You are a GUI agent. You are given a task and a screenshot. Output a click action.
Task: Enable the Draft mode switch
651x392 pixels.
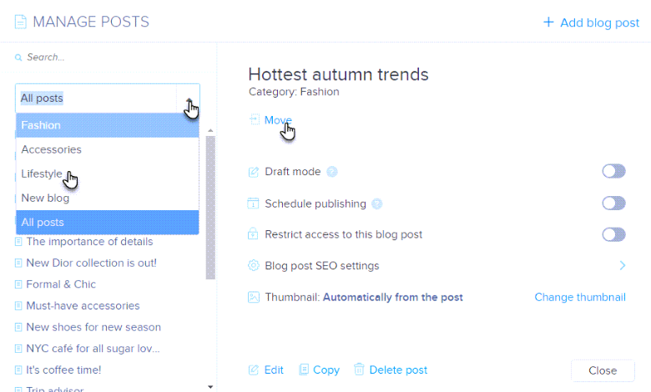click(x=613, y=172)
